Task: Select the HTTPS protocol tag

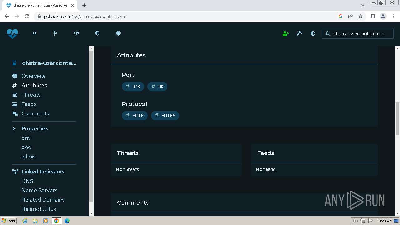Action: click(x=165, y=115)
